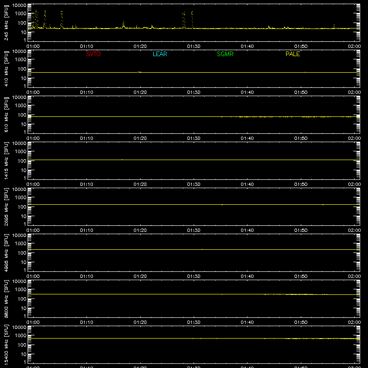This screenshot has width=368, height=368.
Task: Click the 10000 y-axis value on the 8800 MHz plot
Action: [x=19, y=281]
